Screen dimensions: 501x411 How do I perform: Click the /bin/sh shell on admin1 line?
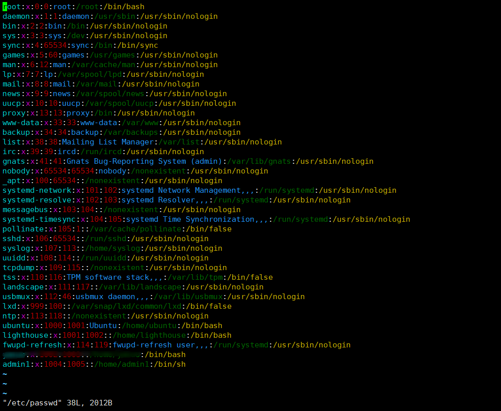pyautogui.click(x=137, y=364)
